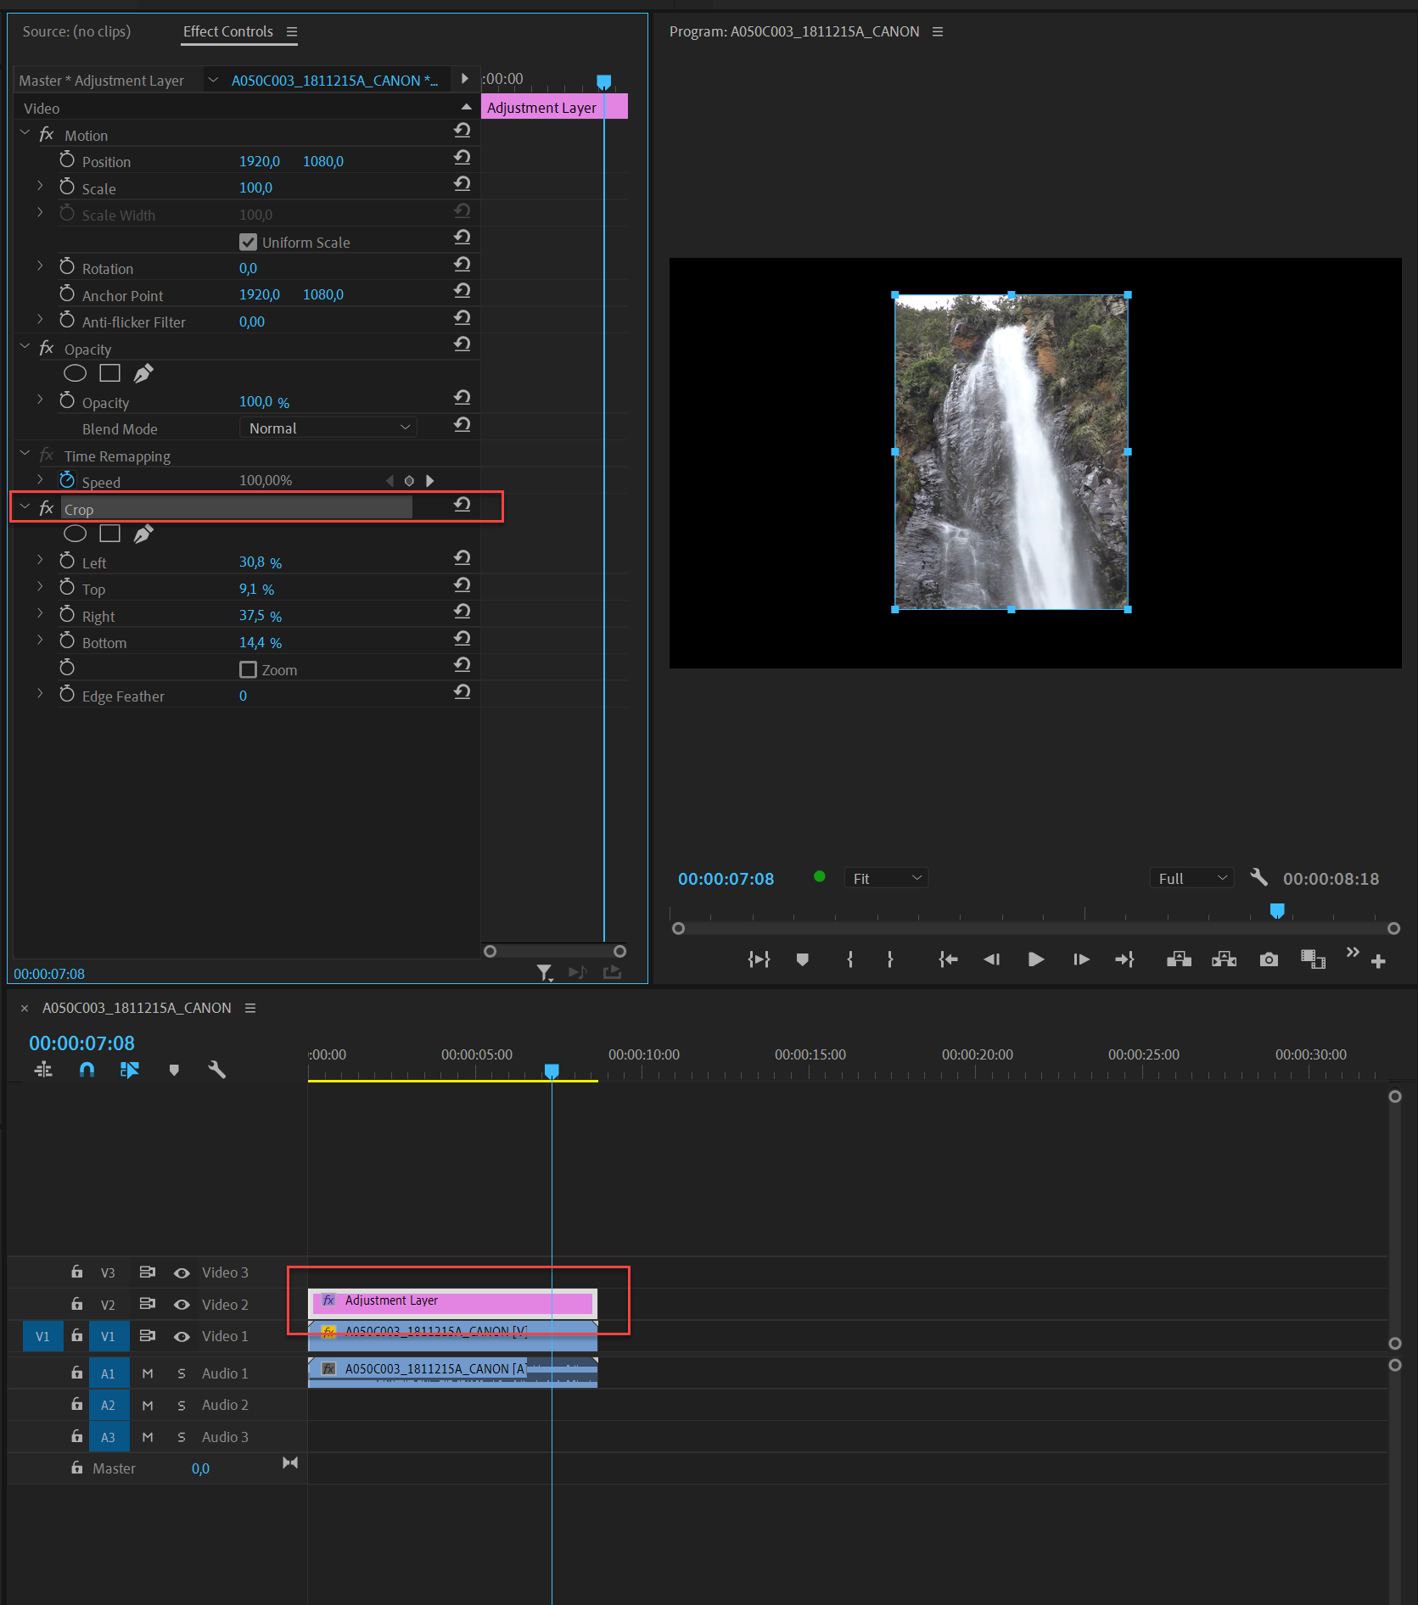Select the Lift icon in the Program monitor
Viewport: 1418px width, 1605px height.
pos(1178,959)
